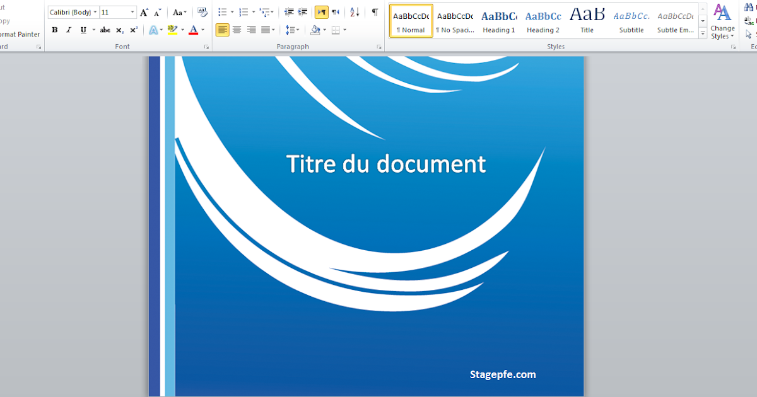Click the Grow Font icon

coord(144,12)
